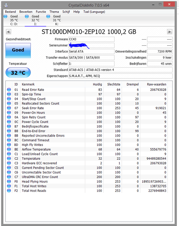Open the Schijf menu
This screenshot has height=226, width=179.
click(x=66, y=12)
